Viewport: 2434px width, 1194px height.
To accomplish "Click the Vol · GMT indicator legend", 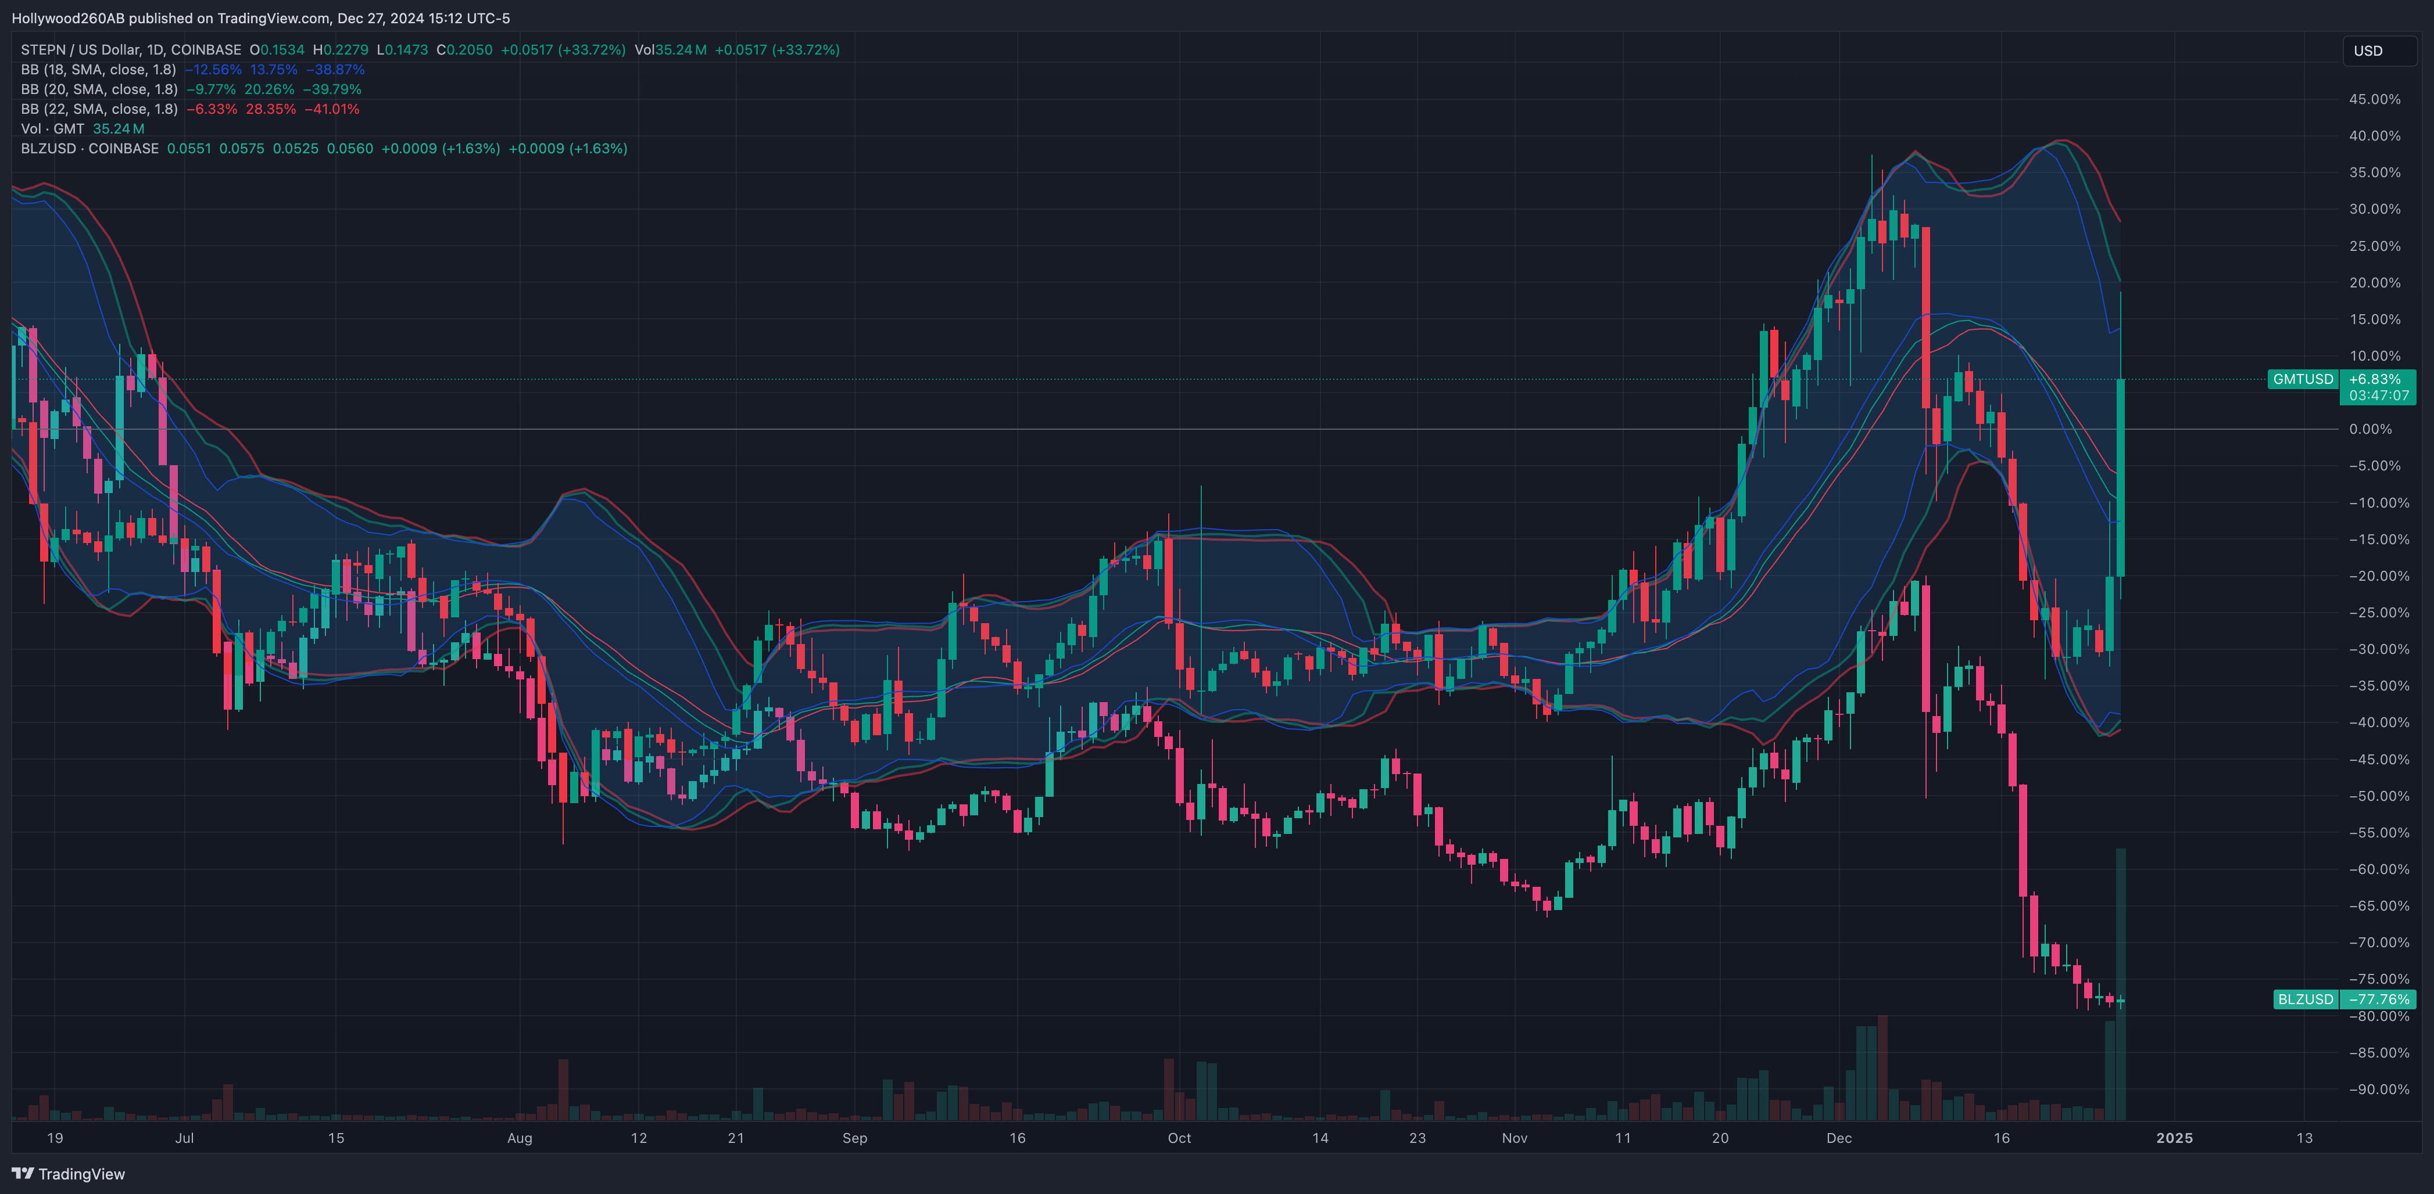I will tap(53, 130).
